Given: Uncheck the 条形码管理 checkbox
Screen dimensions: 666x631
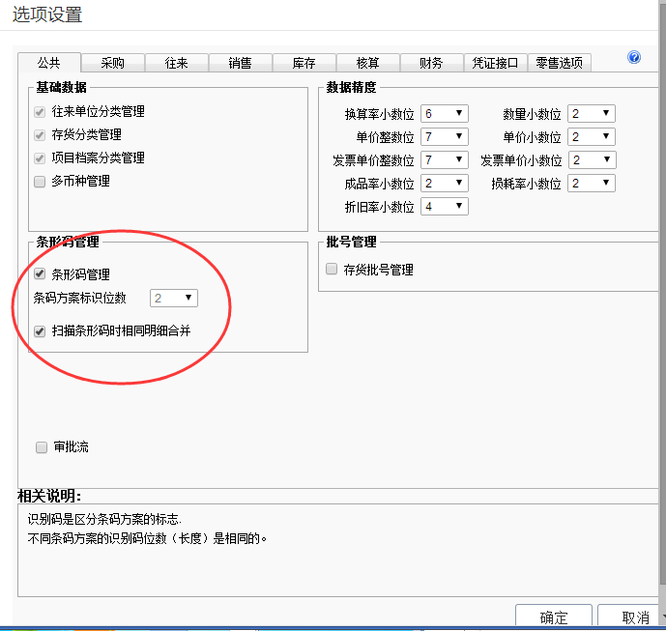Looking at the screenshot, I should pos(41,274).
